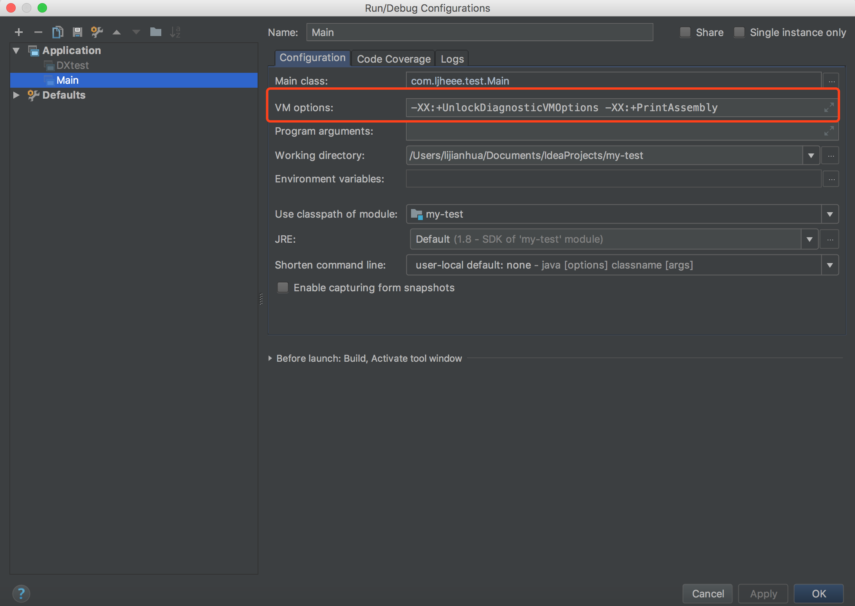
Task: Enable capturing form snapshots checkbox
Action: tap(283, 288)
